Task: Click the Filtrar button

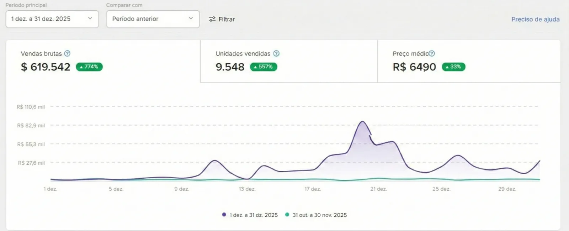Action: coord(222,19)
